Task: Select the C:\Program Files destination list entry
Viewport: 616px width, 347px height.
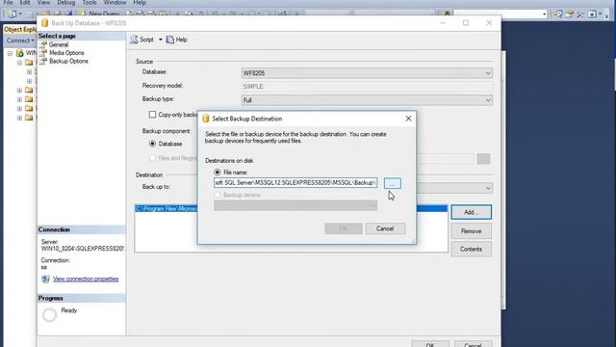Action: tap(291, 208)
